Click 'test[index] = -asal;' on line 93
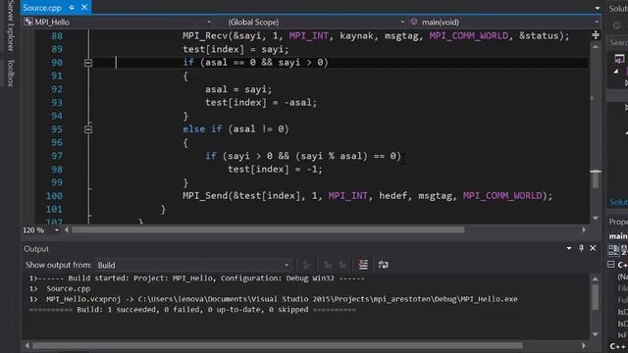Screen dimensions: 628x353 (261, 103)
